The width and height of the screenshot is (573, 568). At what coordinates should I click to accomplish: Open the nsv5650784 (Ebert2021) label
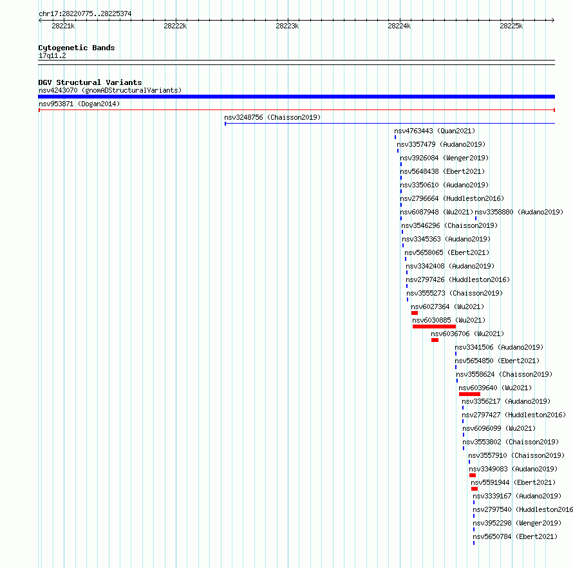[x=515, y=536]
